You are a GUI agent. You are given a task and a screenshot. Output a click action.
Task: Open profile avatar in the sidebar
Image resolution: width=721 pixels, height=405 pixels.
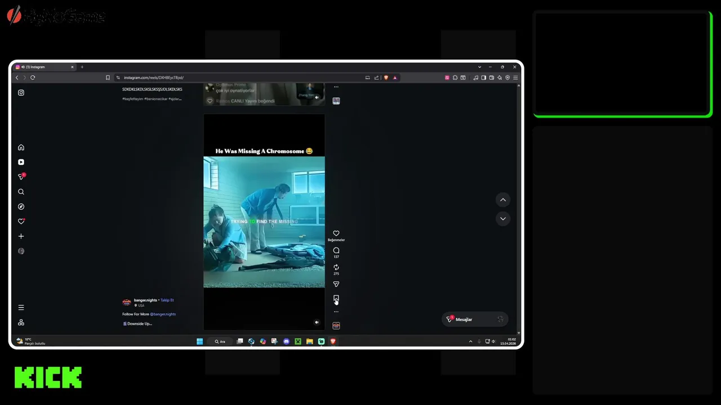coord(21,251)
